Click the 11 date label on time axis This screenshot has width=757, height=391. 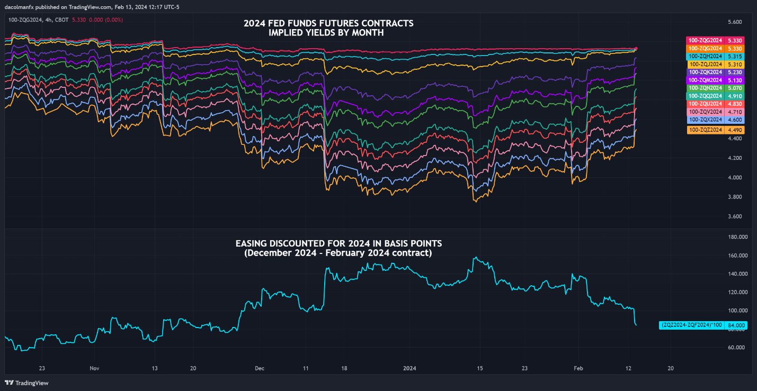click(306, 368)
